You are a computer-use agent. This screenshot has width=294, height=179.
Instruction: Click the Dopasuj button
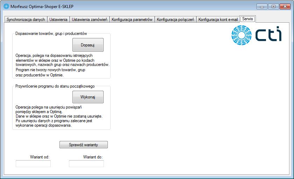pyautogui.click(x=88, y=45)
